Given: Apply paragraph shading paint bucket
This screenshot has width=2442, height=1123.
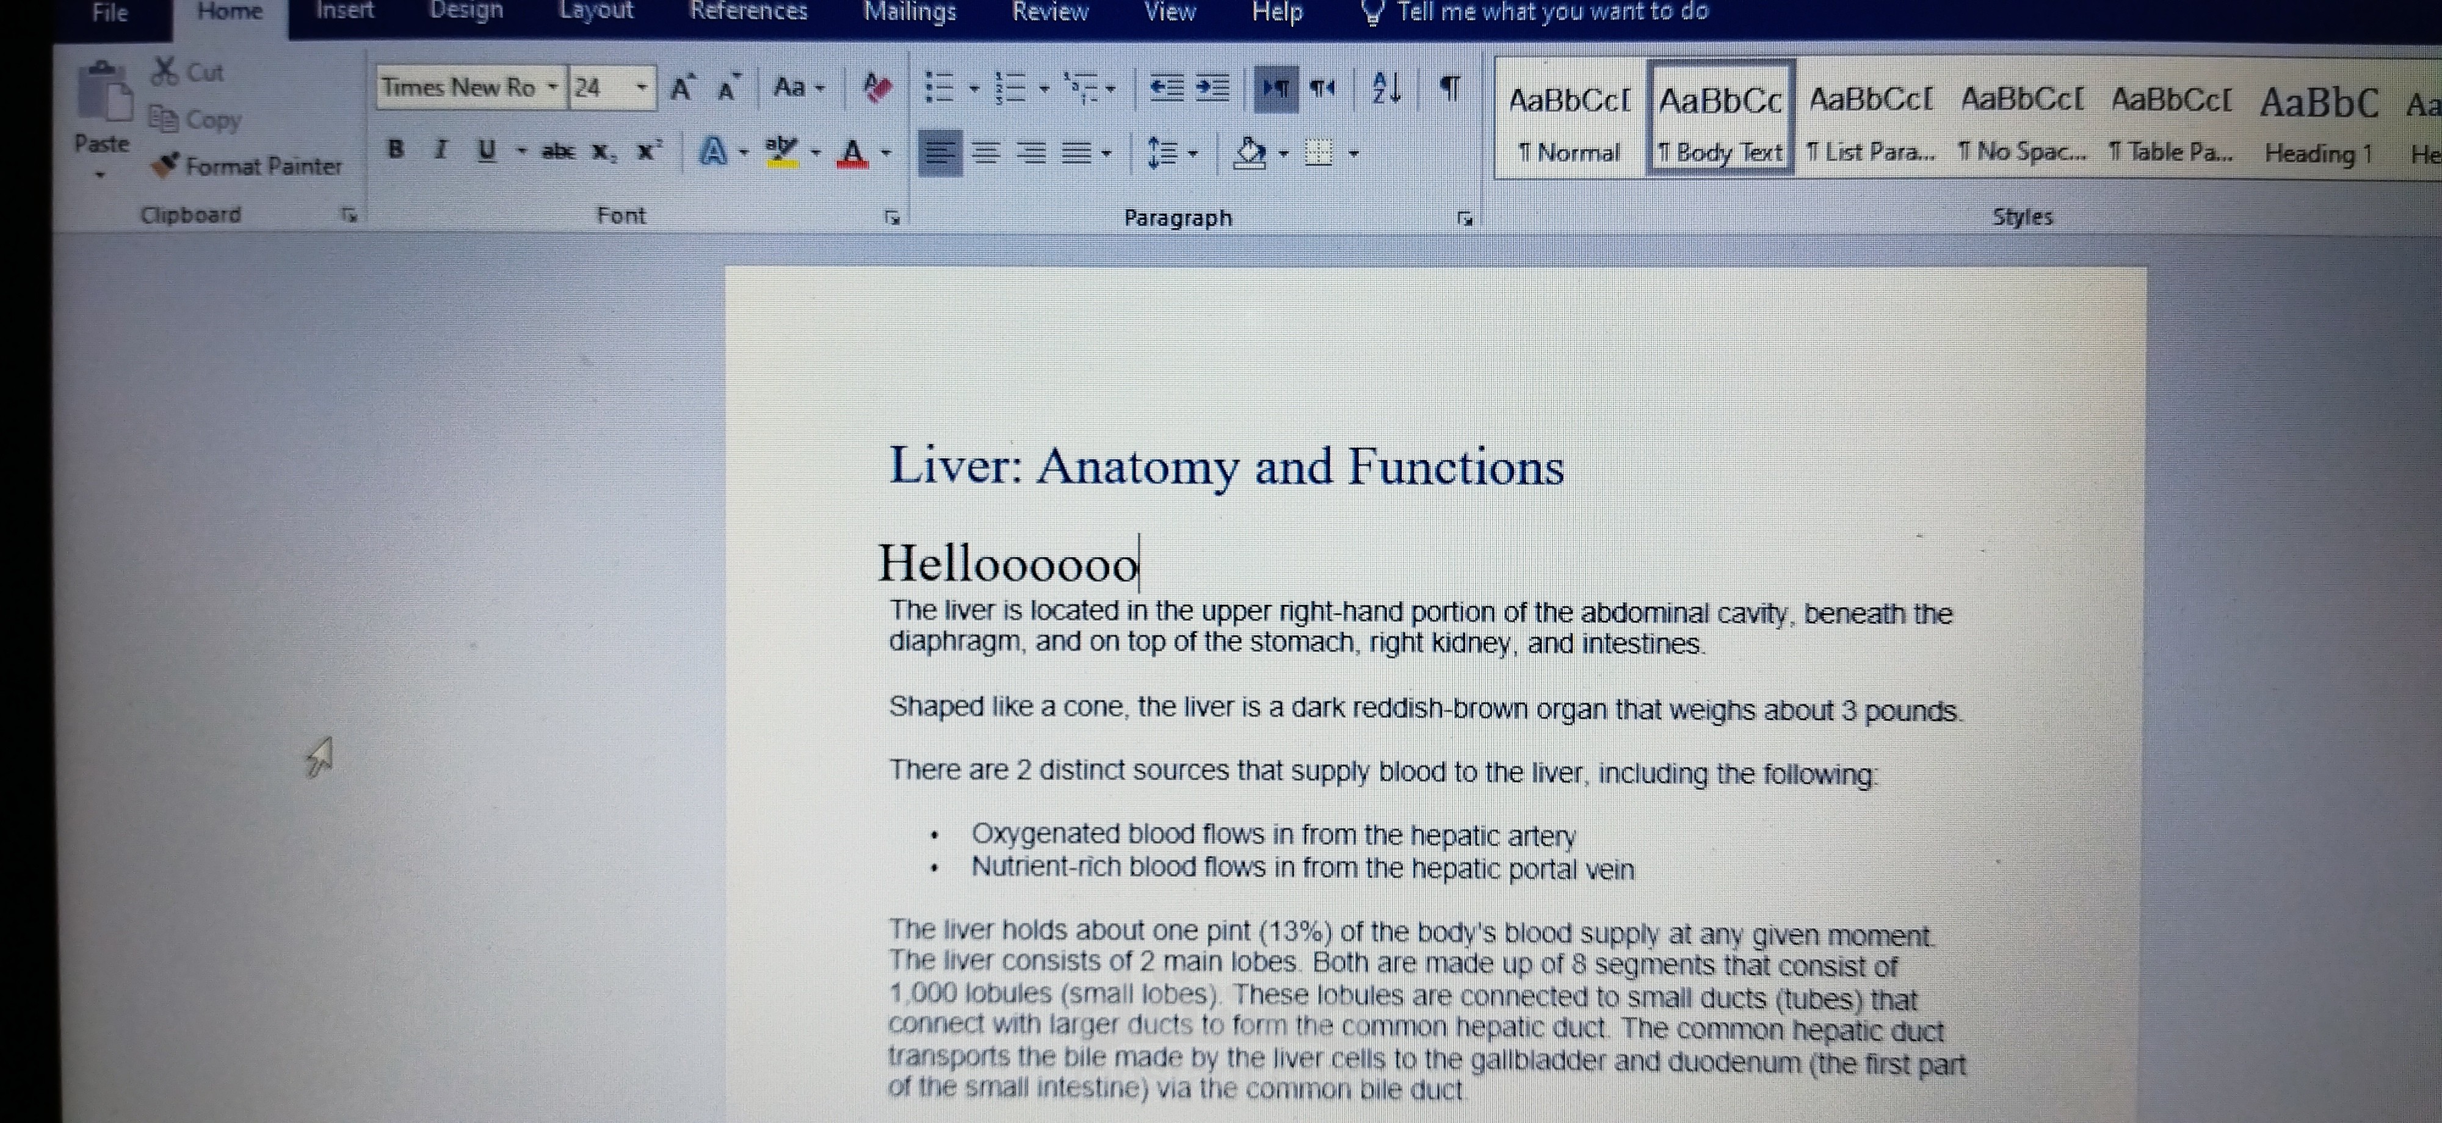Looking at the screenshot, I should click(x=1250, y=153).
